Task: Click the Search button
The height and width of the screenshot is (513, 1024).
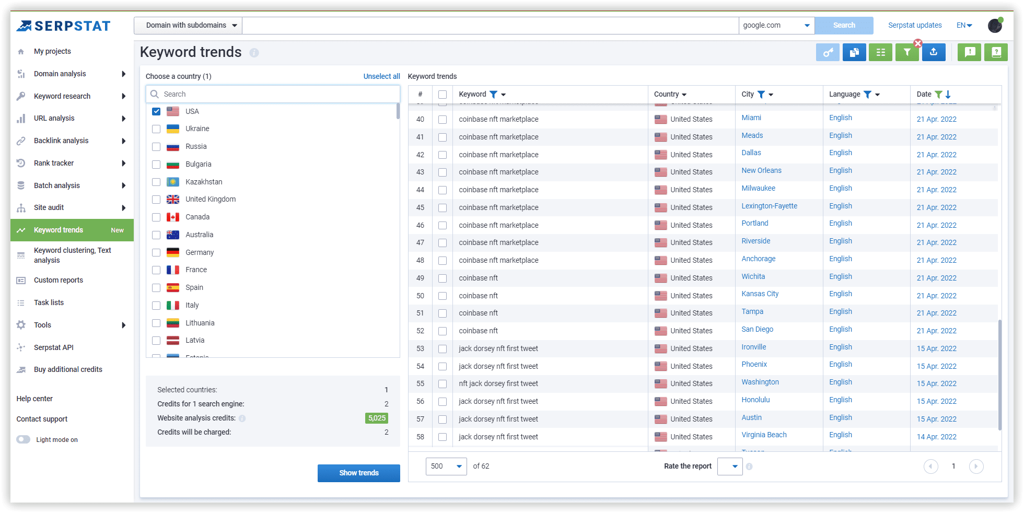Action: pyautogui.click(x=844, y=26)
